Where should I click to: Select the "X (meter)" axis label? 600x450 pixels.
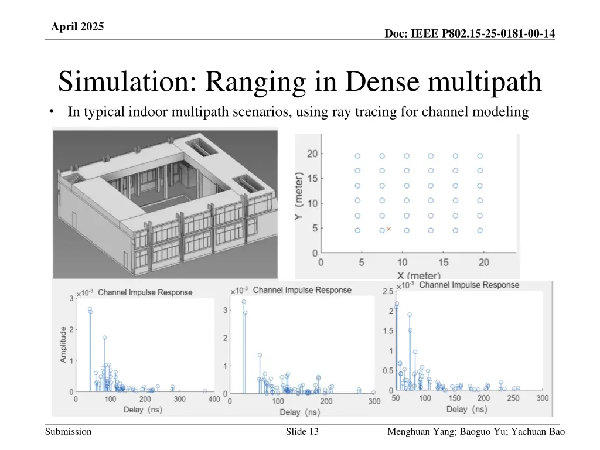pyautogui.click(x=418, y=275)
